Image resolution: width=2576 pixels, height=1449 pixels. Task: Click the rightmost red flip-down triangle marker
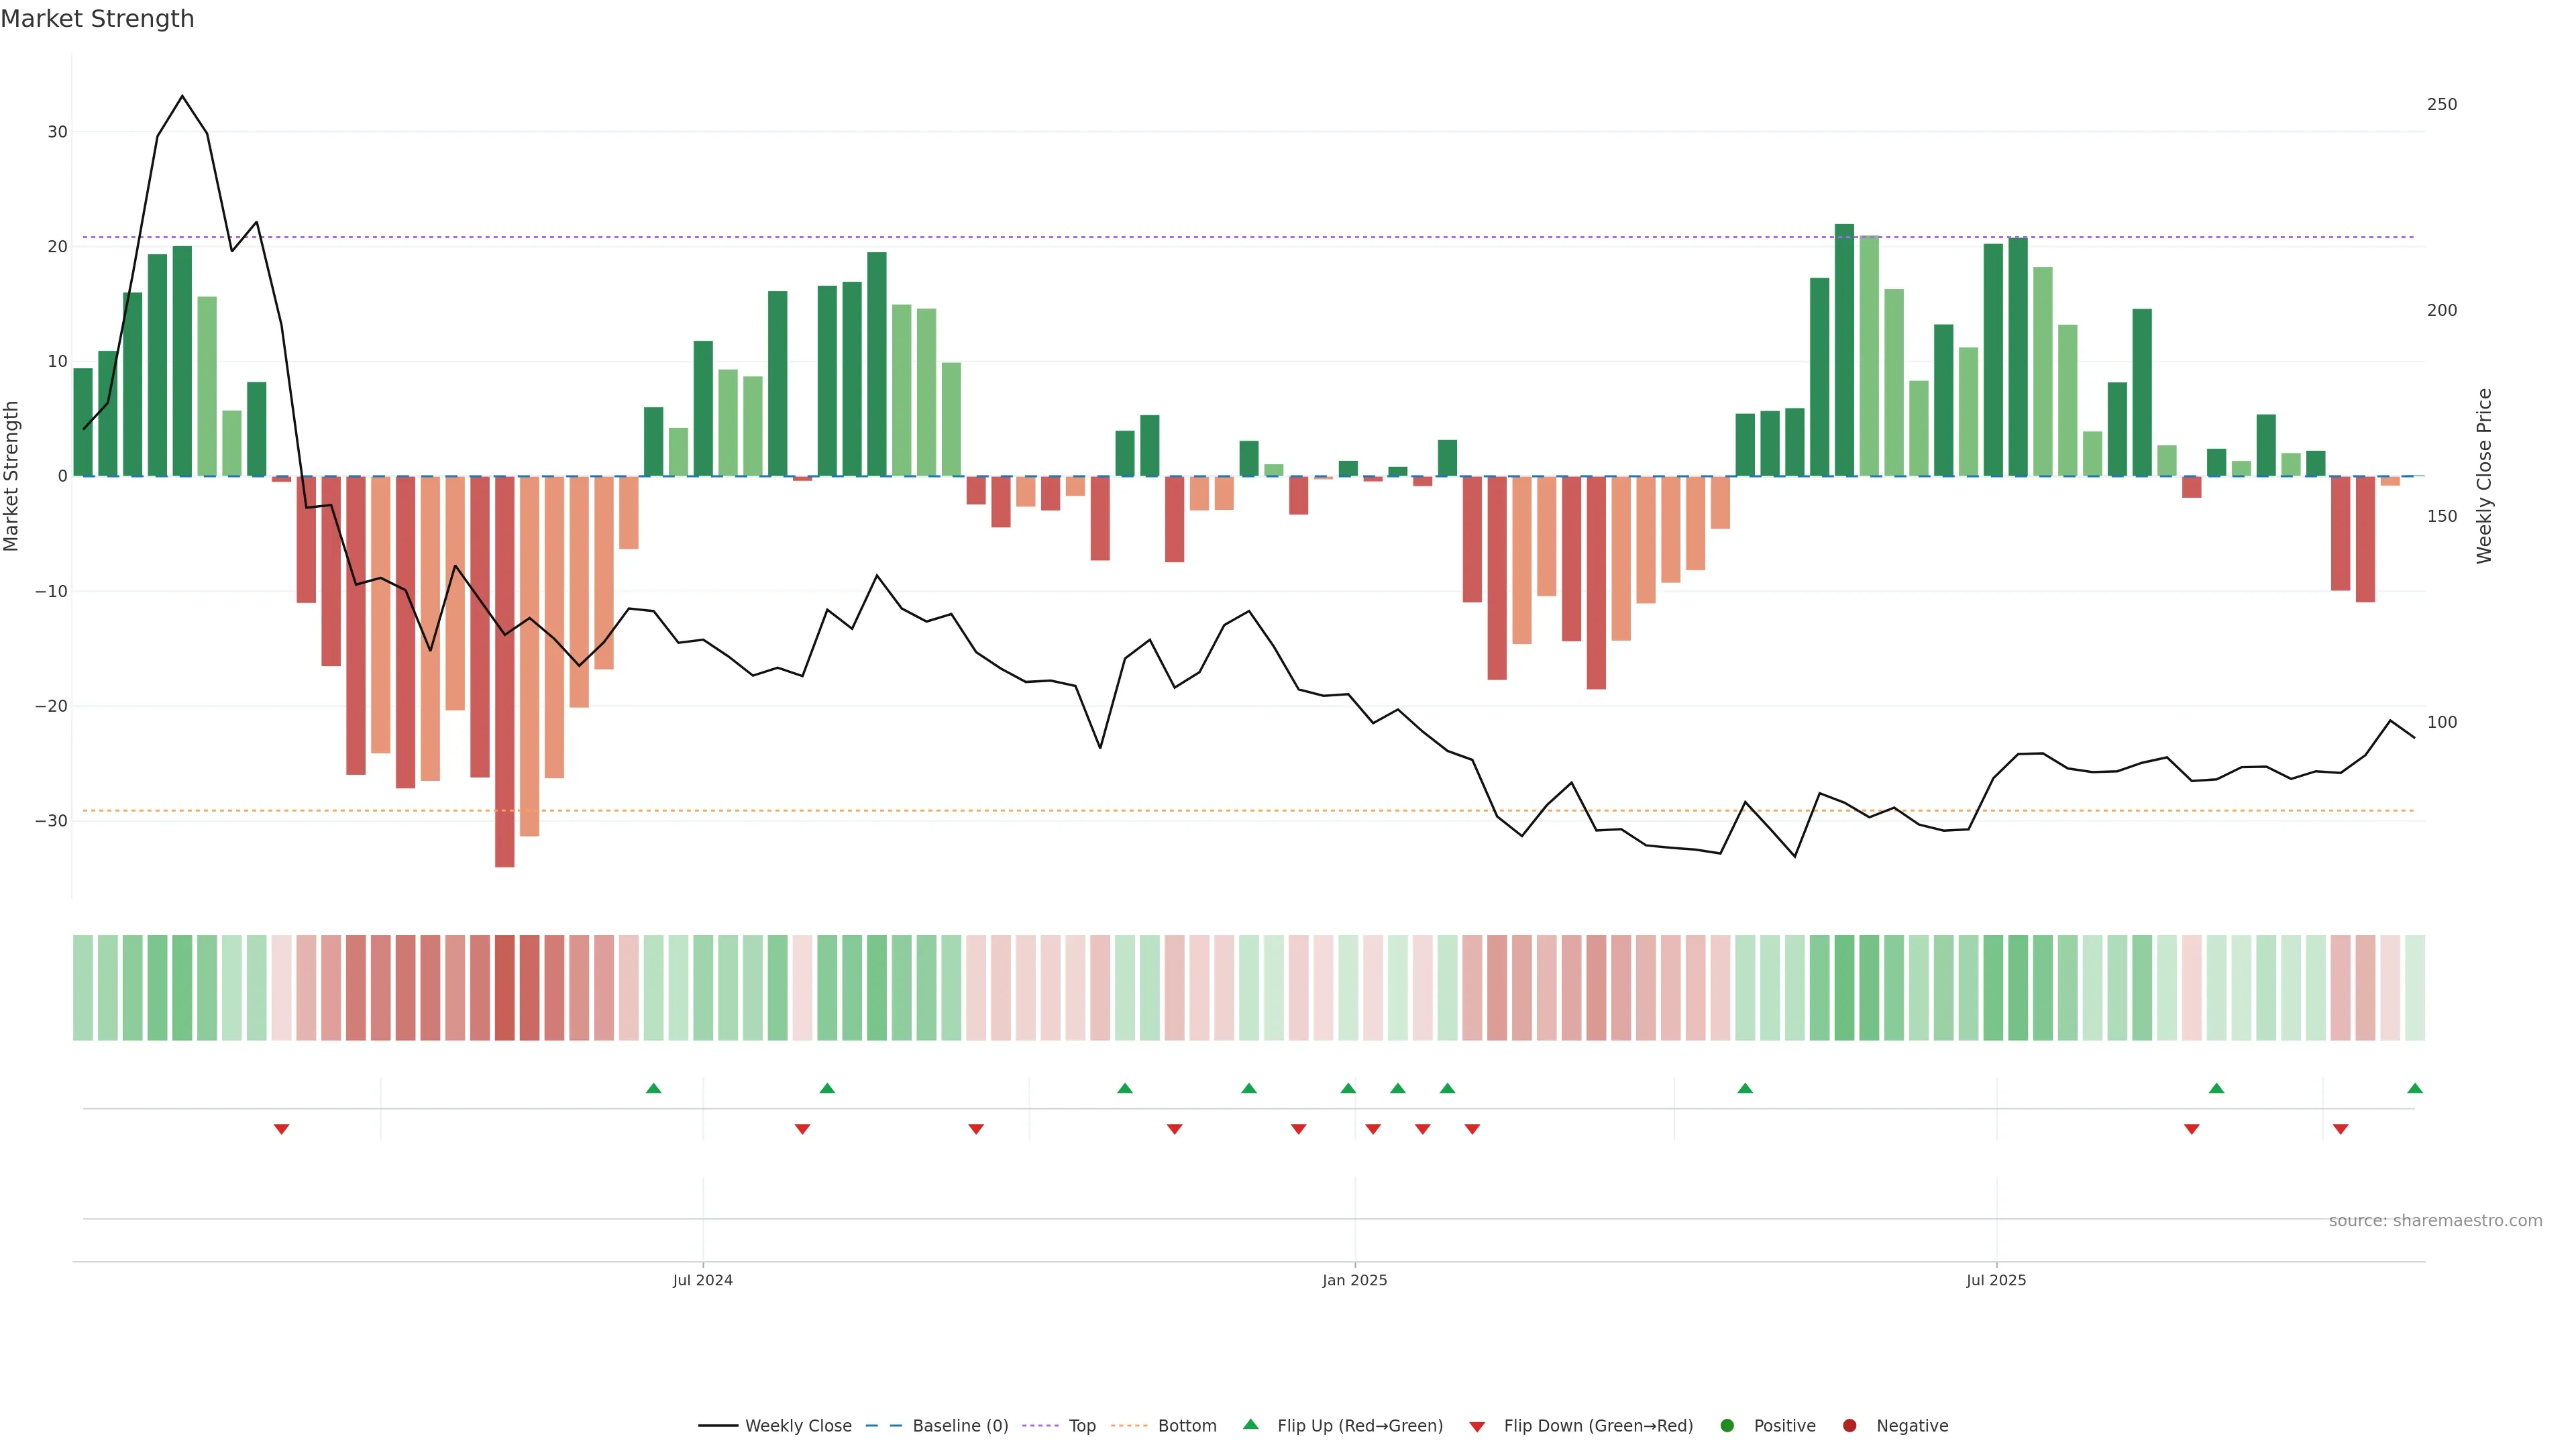[x=2340, y=1129]
